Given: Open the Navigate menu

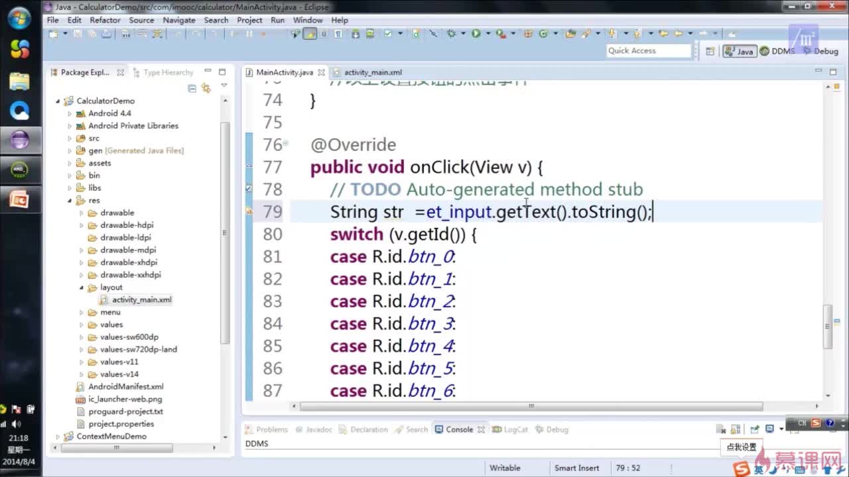Looking at the screenshot, I should pyautogui.click(x=179, y=20).
